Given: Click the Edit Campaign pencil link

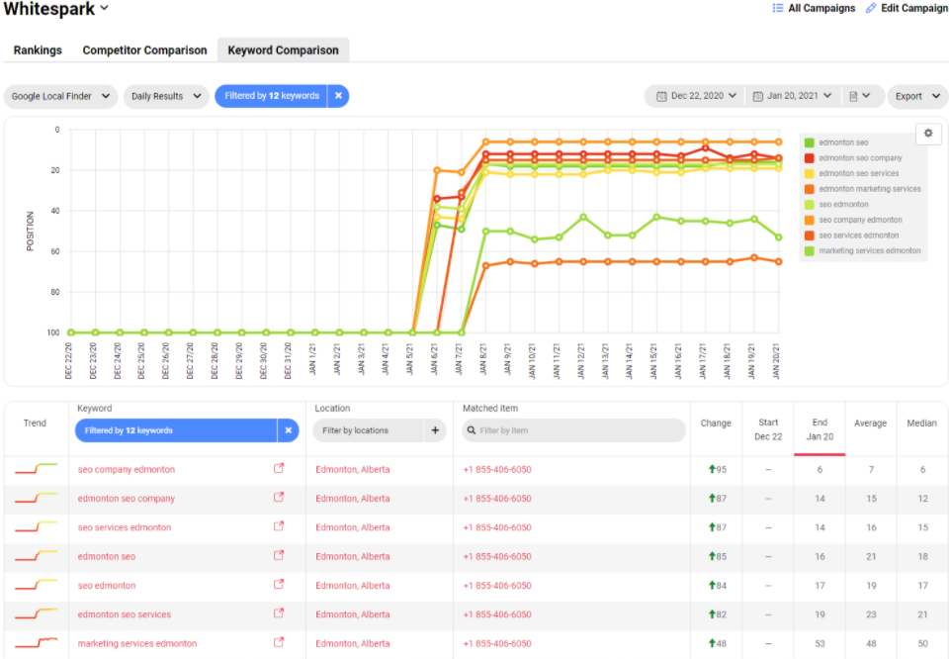Looking at the screenshot, I should pyautogui.click(x=905, y=9).
